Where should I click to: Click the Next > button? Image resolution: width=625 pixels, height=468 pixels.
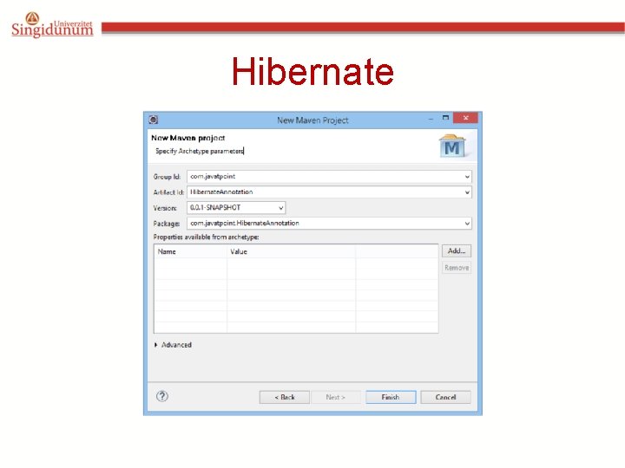point(336,397)
